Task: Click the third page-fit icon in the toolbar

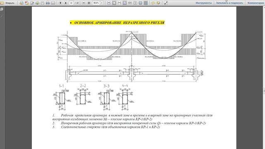Action: point(119,3)
